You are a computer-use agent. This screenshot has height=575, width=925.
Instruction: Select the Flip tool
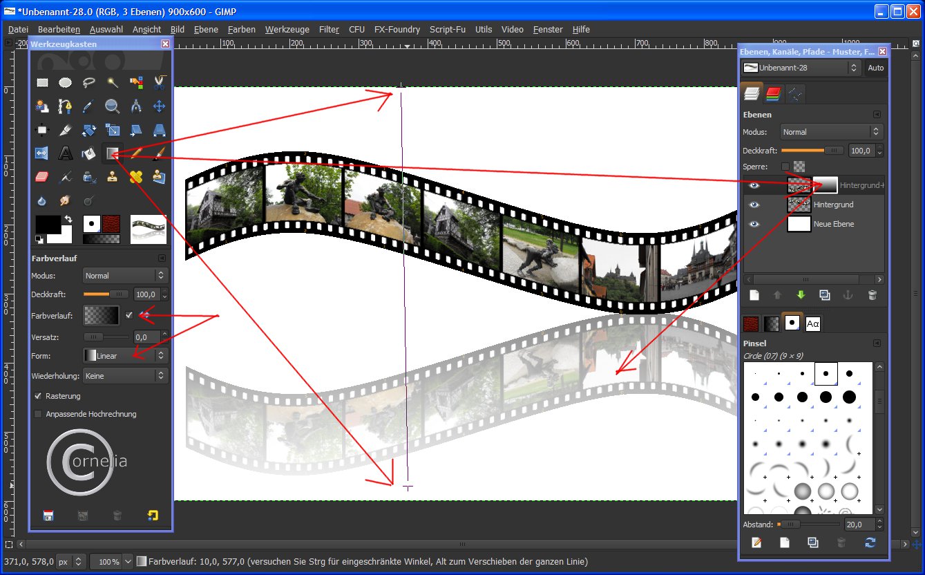(x=42, y=153)
